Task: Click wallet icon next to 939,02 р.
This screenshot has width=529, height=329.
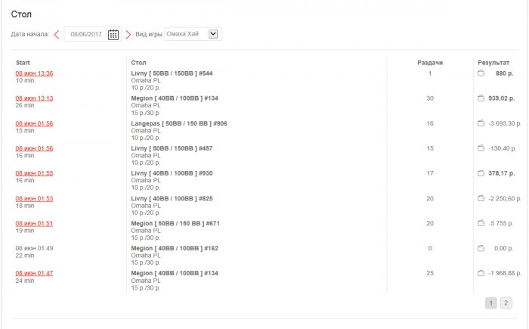Action: (481, 98)
